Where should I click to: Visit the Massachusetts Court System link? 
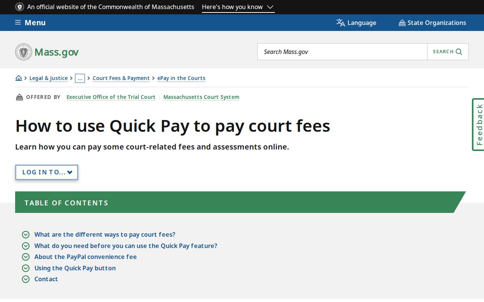201,97
